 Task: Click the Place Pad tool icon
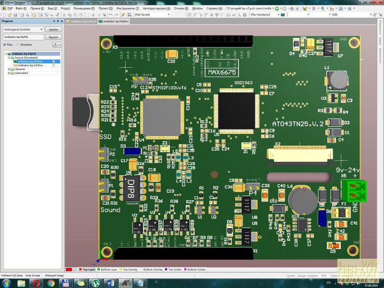(212, 15)
